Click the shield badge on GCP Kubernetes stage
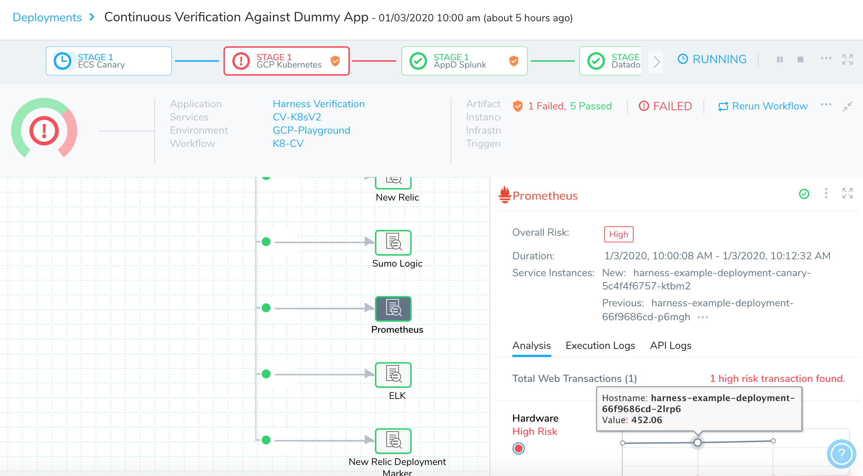Image resolution: width=863 pixels, height=476 pixels. [335, 61]
